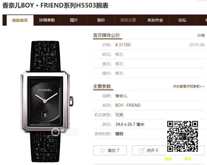The width and height of the screenshot is (207, 165).
Task: Click the 喜欢 like button
Action: click(x=110, y=150)
